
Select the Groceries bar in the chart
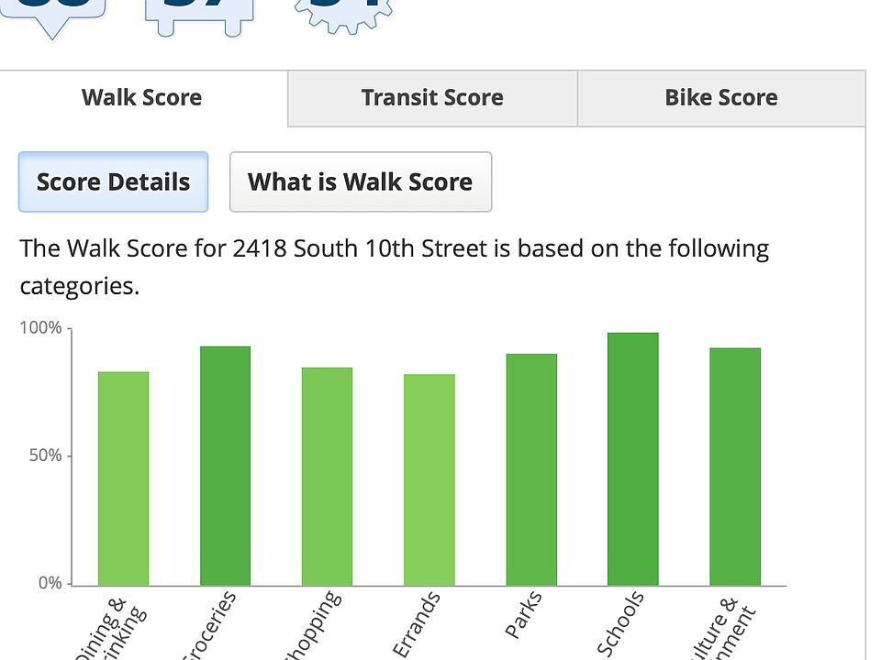pyautogui.click(x=226, y=466)
